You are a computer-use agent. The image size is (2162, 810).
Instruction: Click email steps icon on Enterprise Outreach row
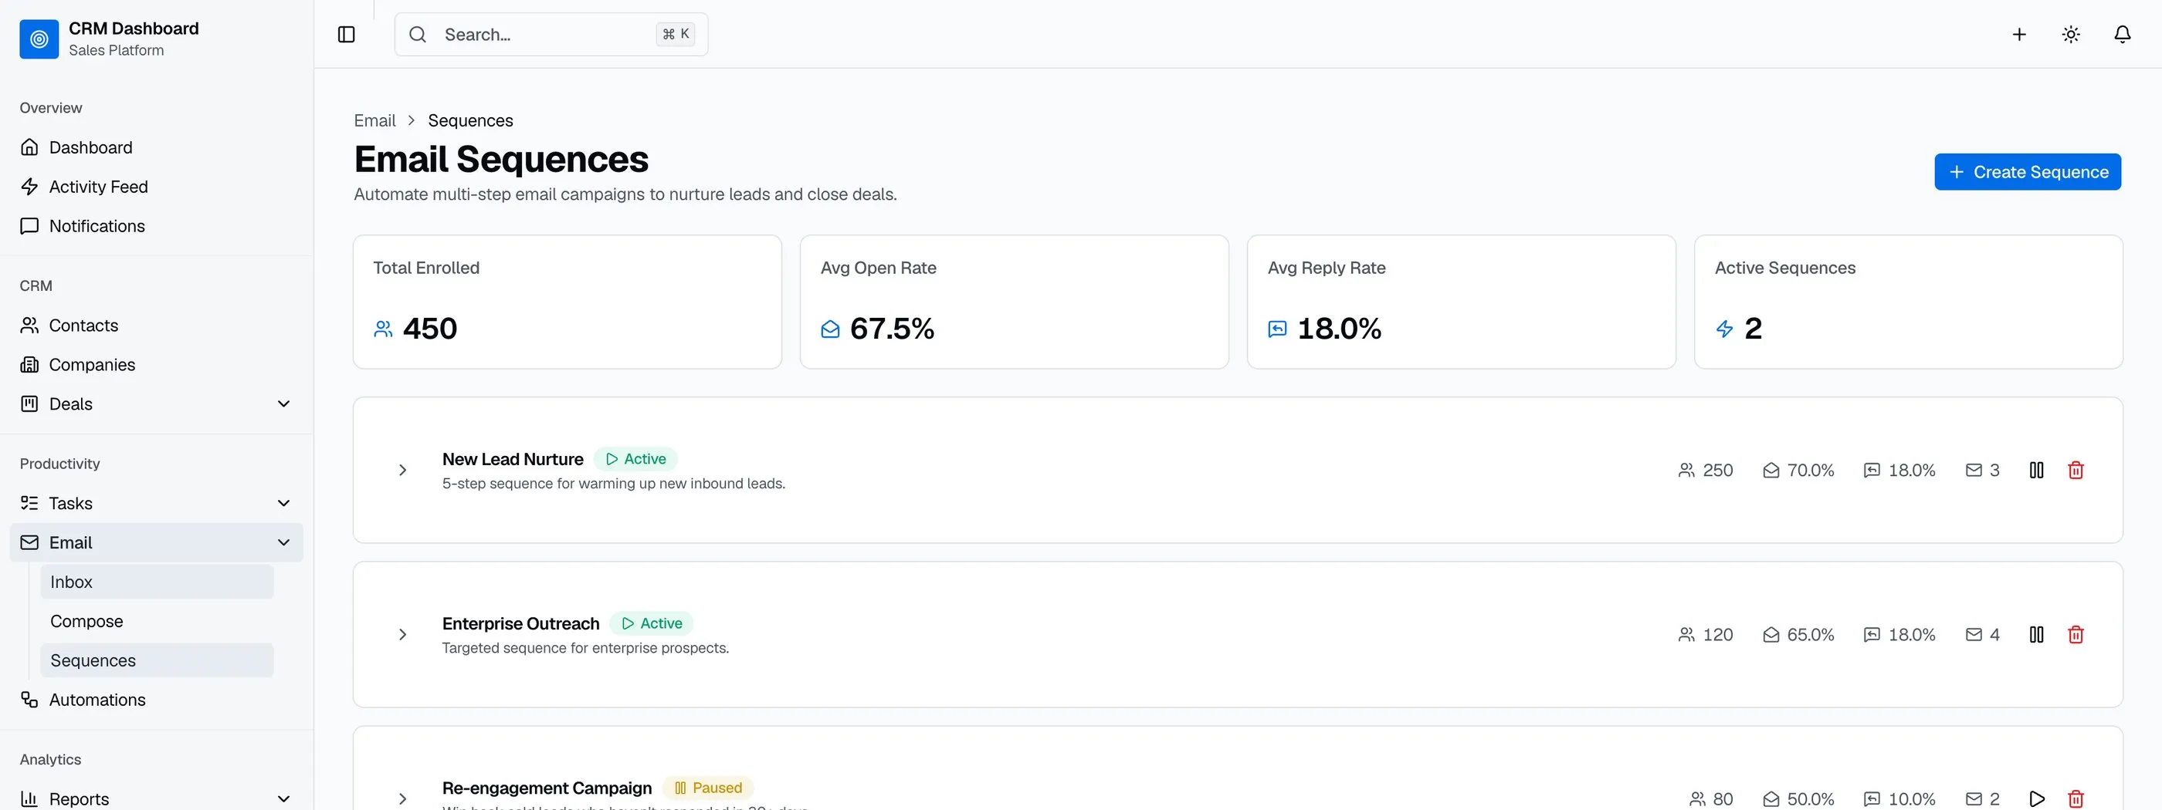point(1974,635)
